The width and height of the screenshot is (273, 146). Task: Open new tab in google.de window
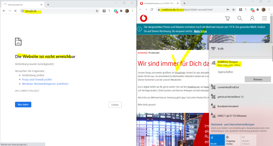coord(48,5)
